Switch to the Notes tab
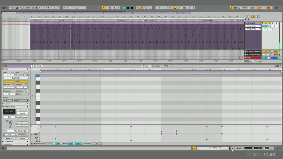The image size is (283, 159). (146, 66)
